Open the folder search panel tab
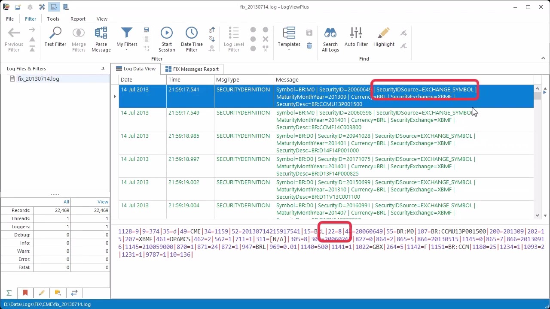Screen dimensions: 550x309 pyautogui.click(x=58, y=293)
